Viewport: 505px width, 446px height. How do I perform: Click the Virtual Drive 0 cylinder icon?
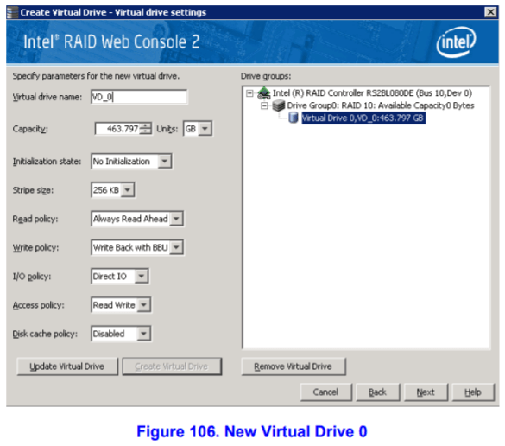pyautogui.click(x=293, y=118)
